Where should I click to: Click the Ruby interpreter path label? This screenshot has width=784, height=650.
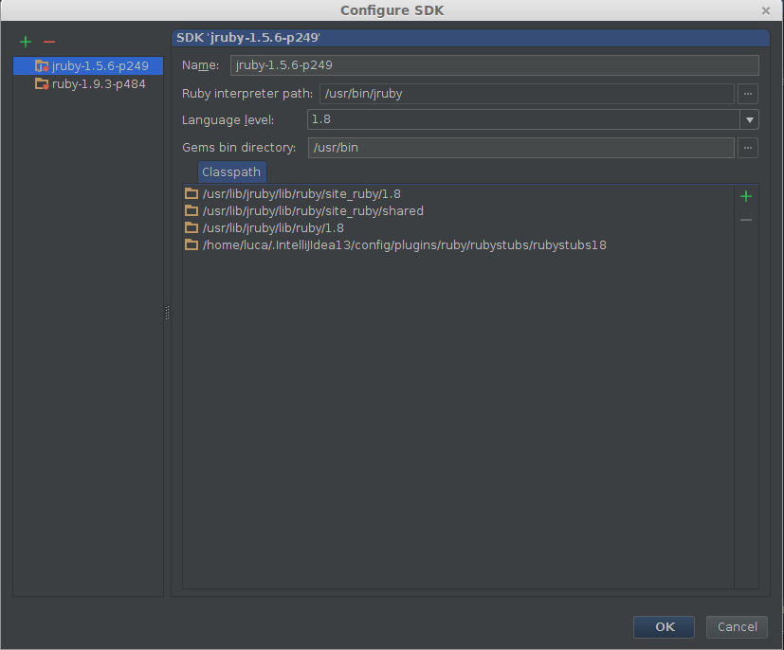point(247,94)
